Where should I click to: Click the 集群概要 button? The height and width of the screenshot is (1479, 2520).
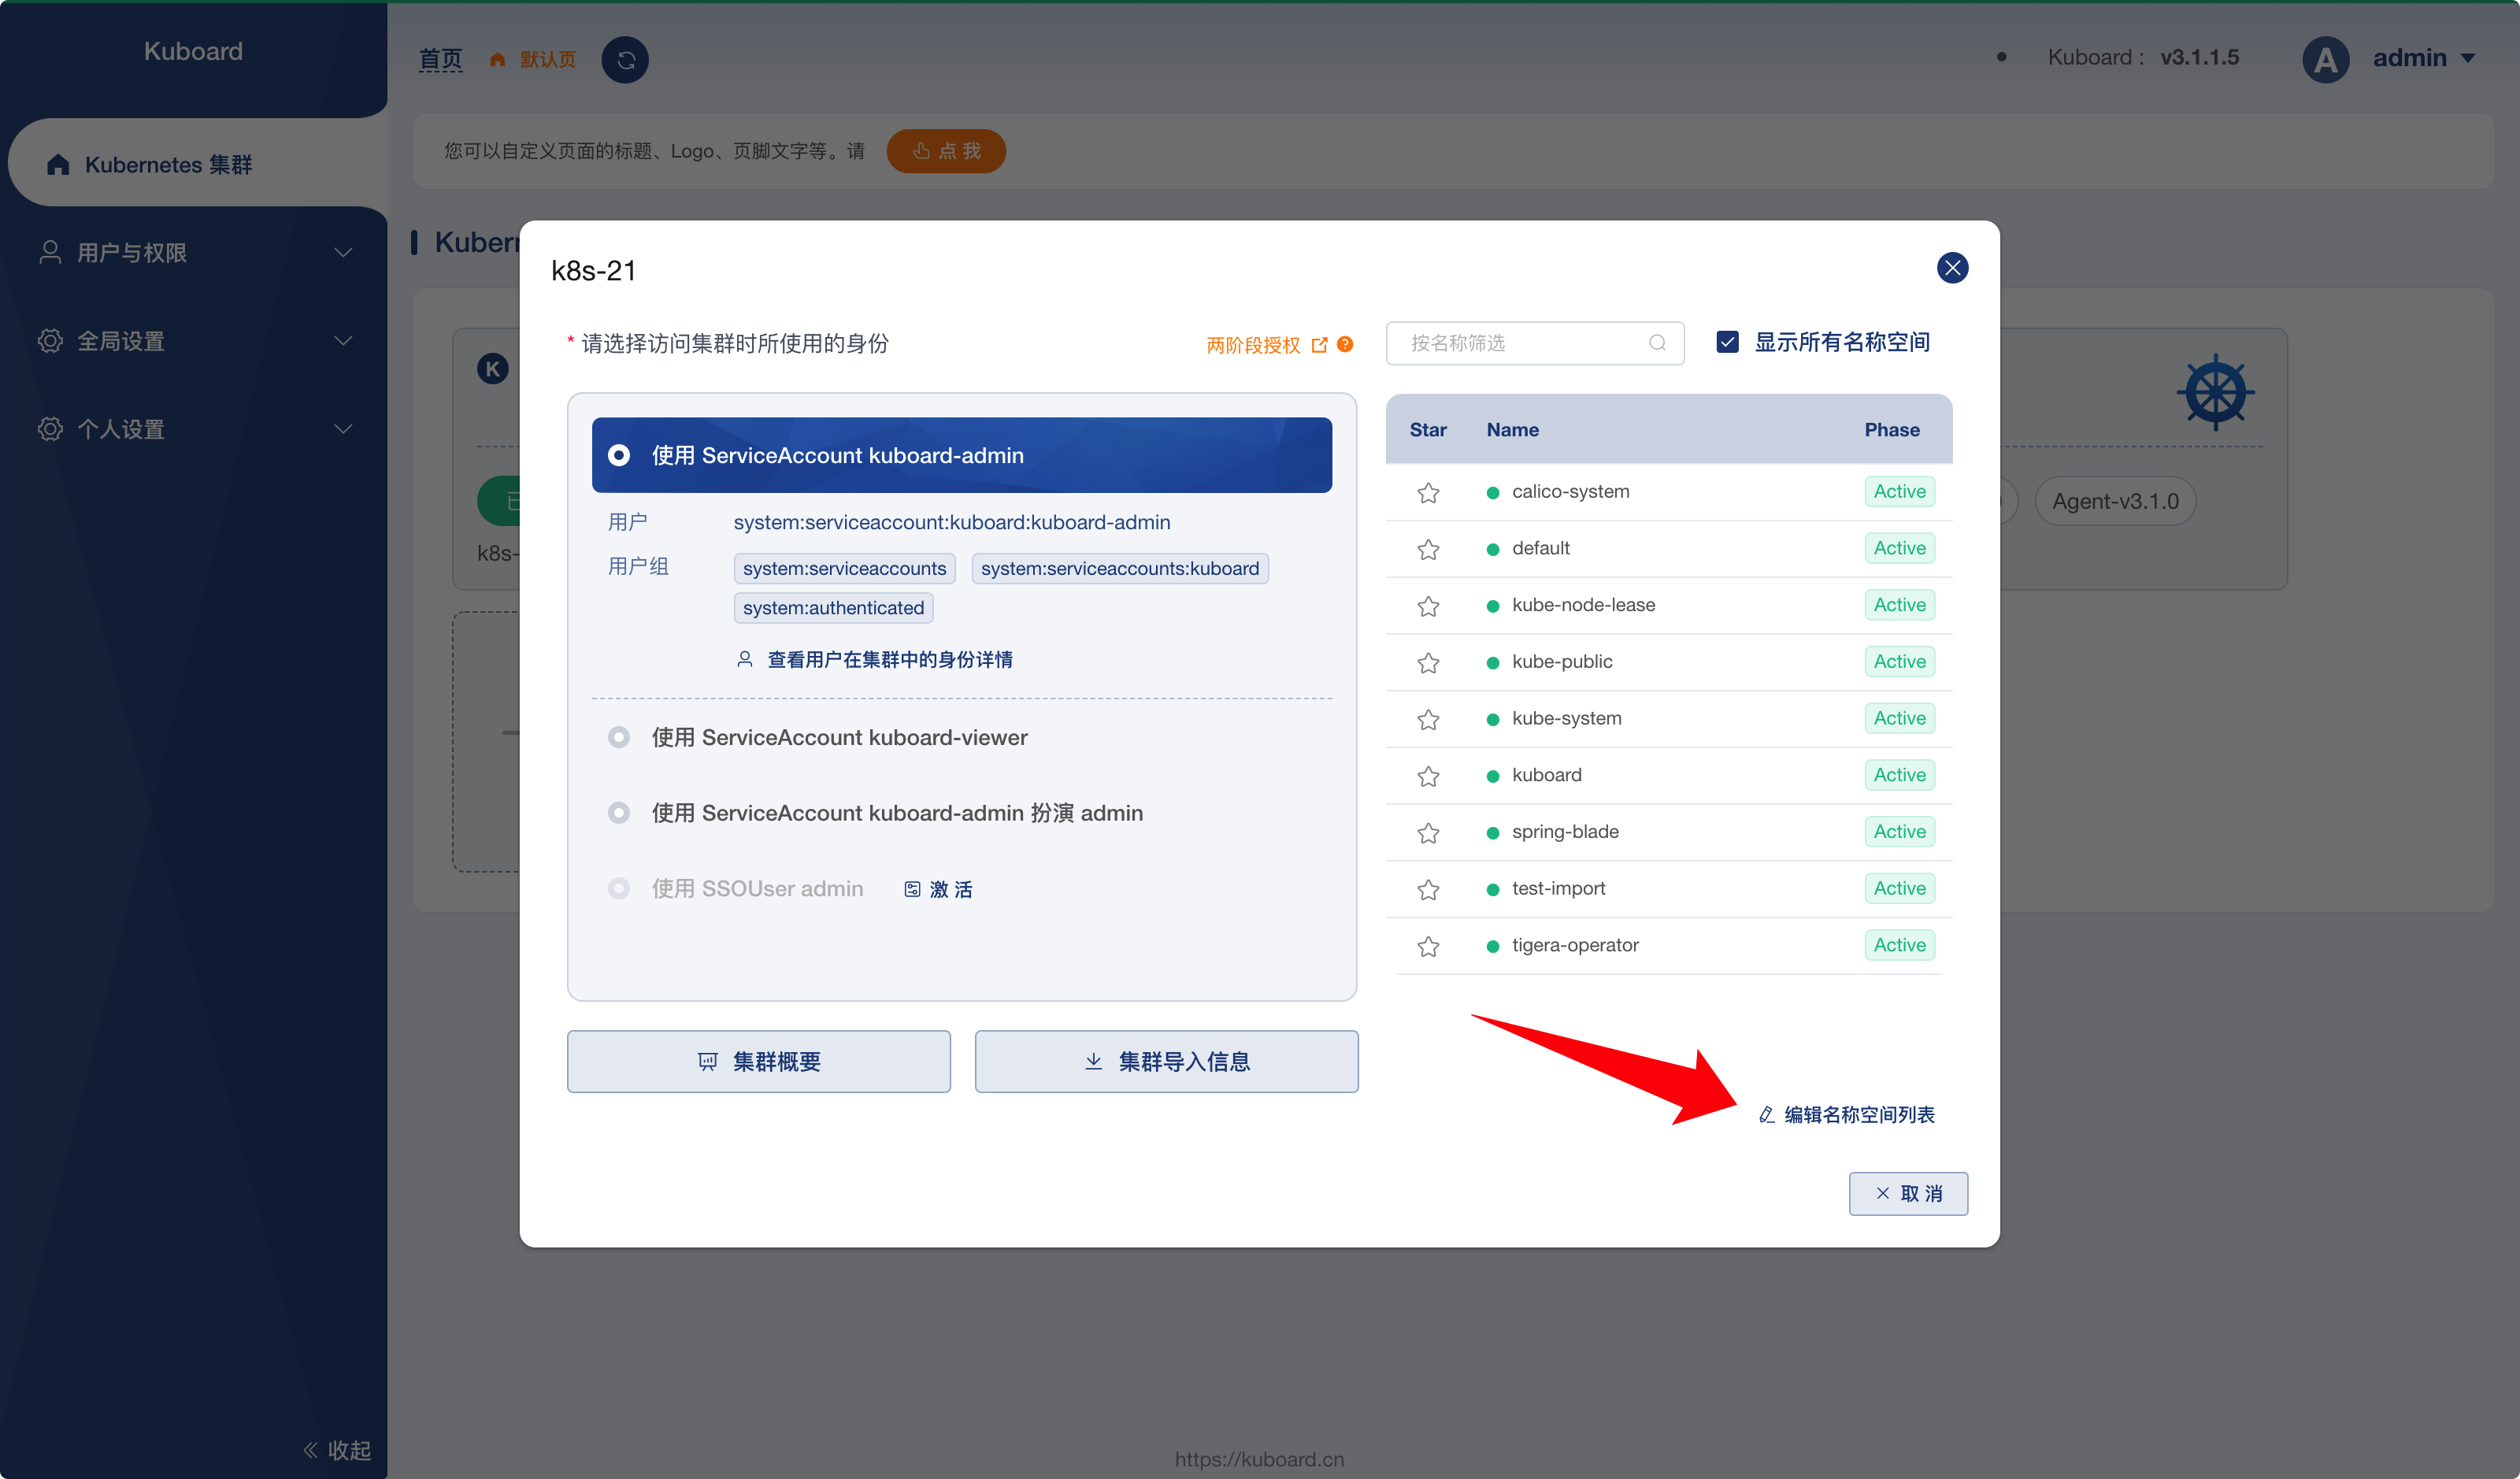click(x=759, y=1062)
